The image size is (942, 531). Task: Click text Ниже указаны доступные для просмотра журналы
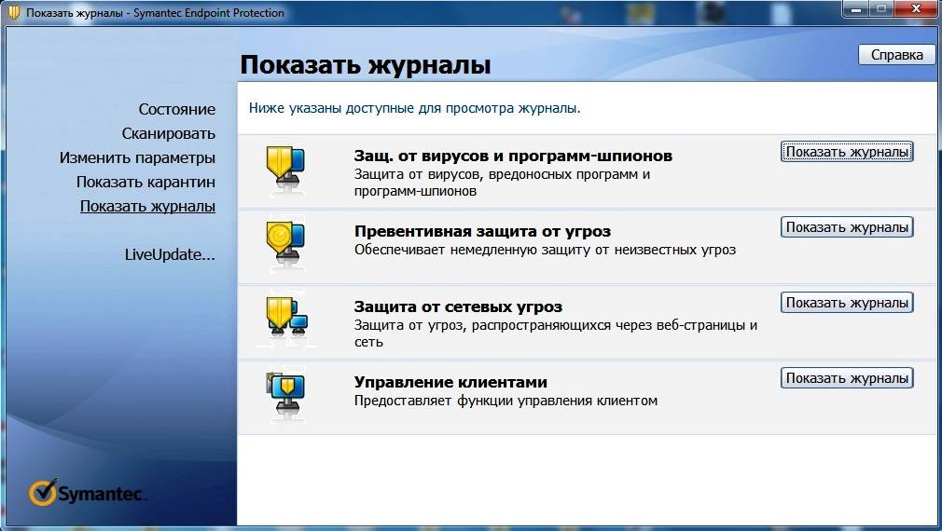pyautogui.click(x=414, y=109)
